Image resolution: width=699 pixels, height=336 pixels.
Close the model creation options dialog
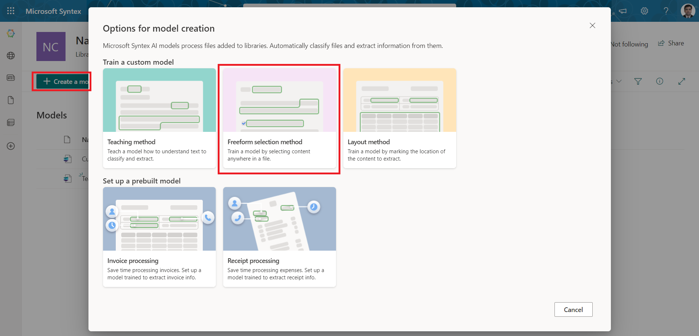tap(592, 25)
